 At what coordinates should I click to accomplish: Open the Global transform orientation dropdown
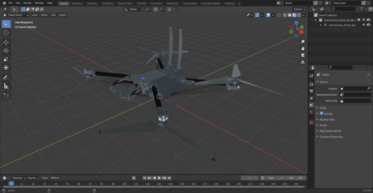pos(134,9)
